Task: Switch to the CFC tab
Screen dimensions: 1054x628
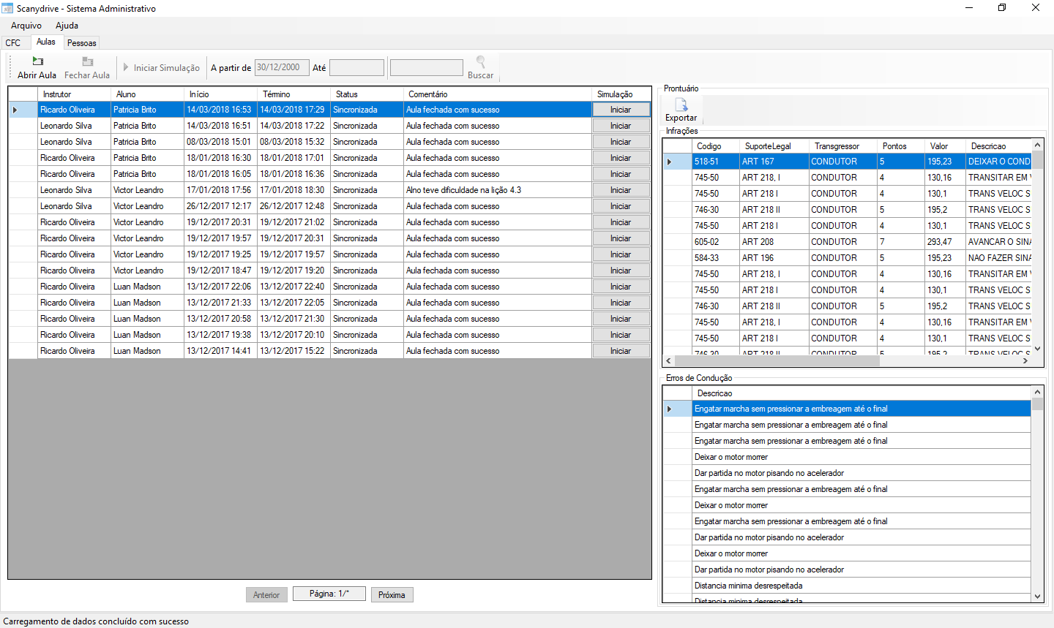Action: [13, 43]
